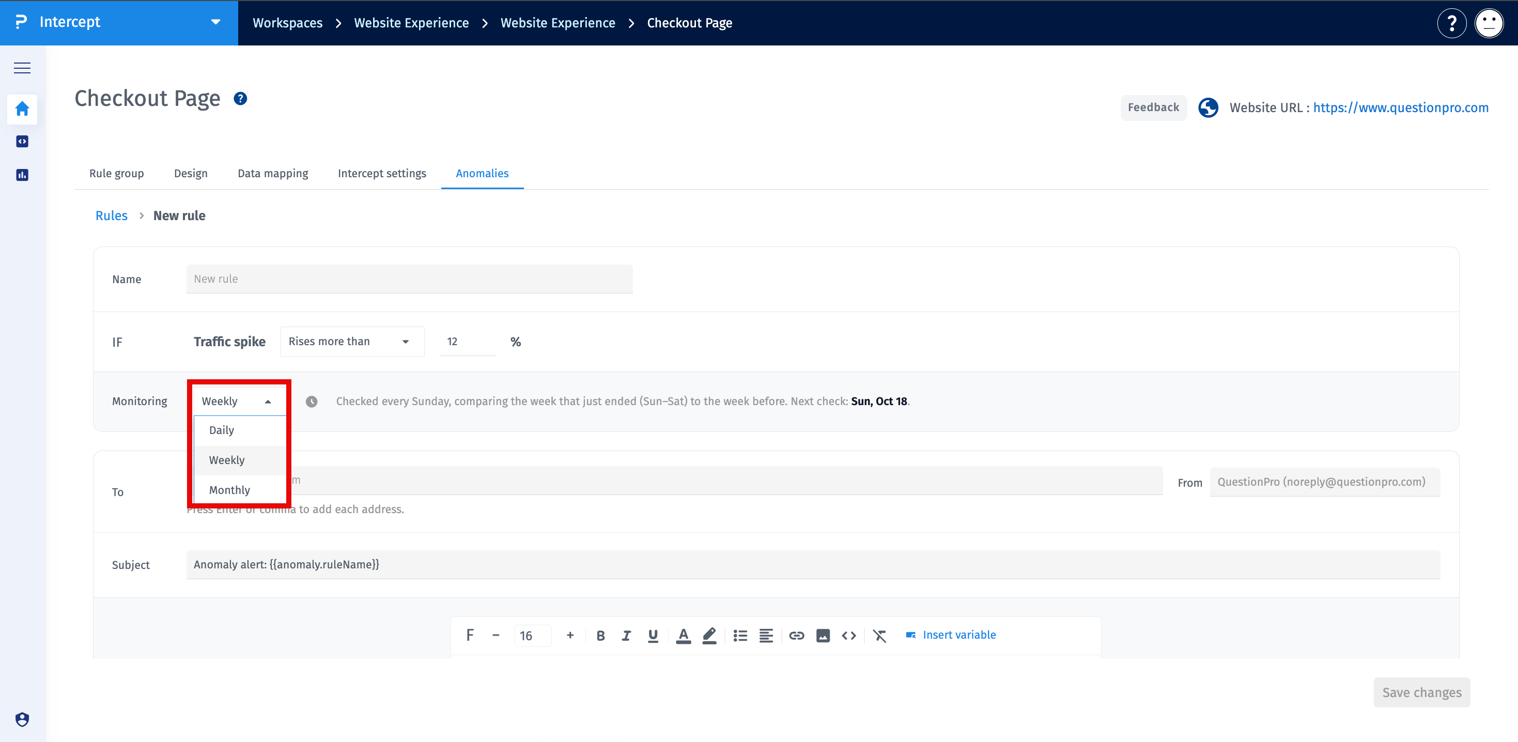Screen dimensions: 1518x742
Task: Select Daily from the monitoring list
Action: click(x=240, y=430)
